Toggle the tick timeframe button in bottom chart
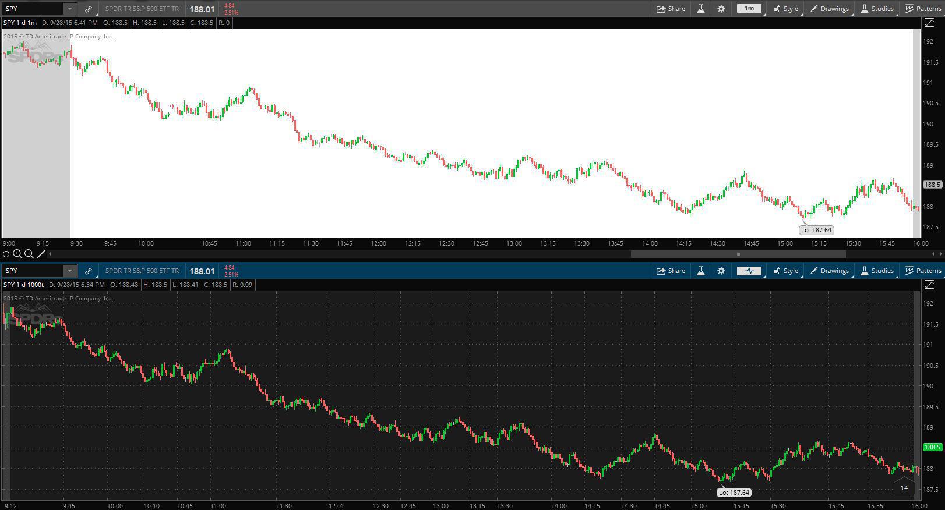This screenshot has width=945, height=510. (x=749, y=271)
